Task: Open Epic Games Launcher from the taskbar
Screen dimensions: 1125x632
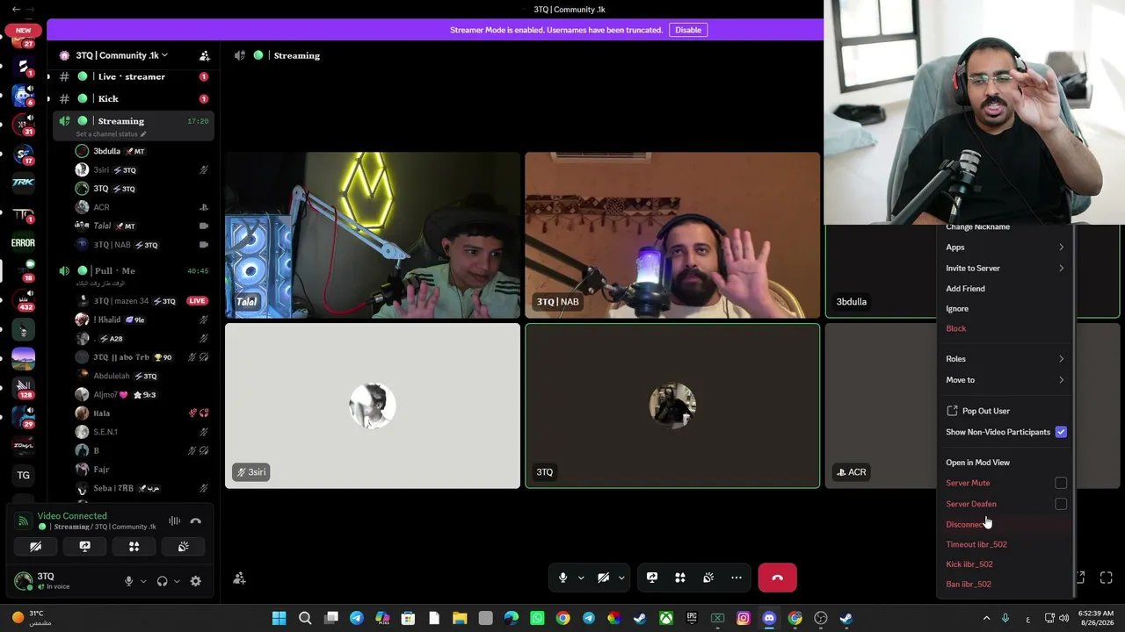Action: [692, 618]
